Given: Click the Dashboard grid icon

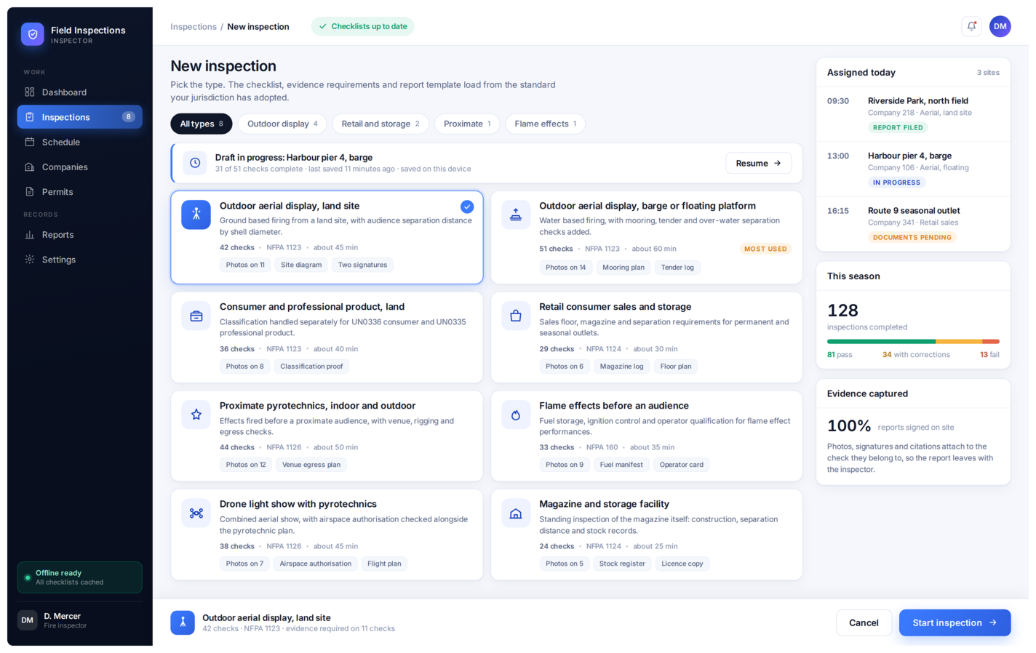Looking at the screenshot, I should [x=30, y=92].
